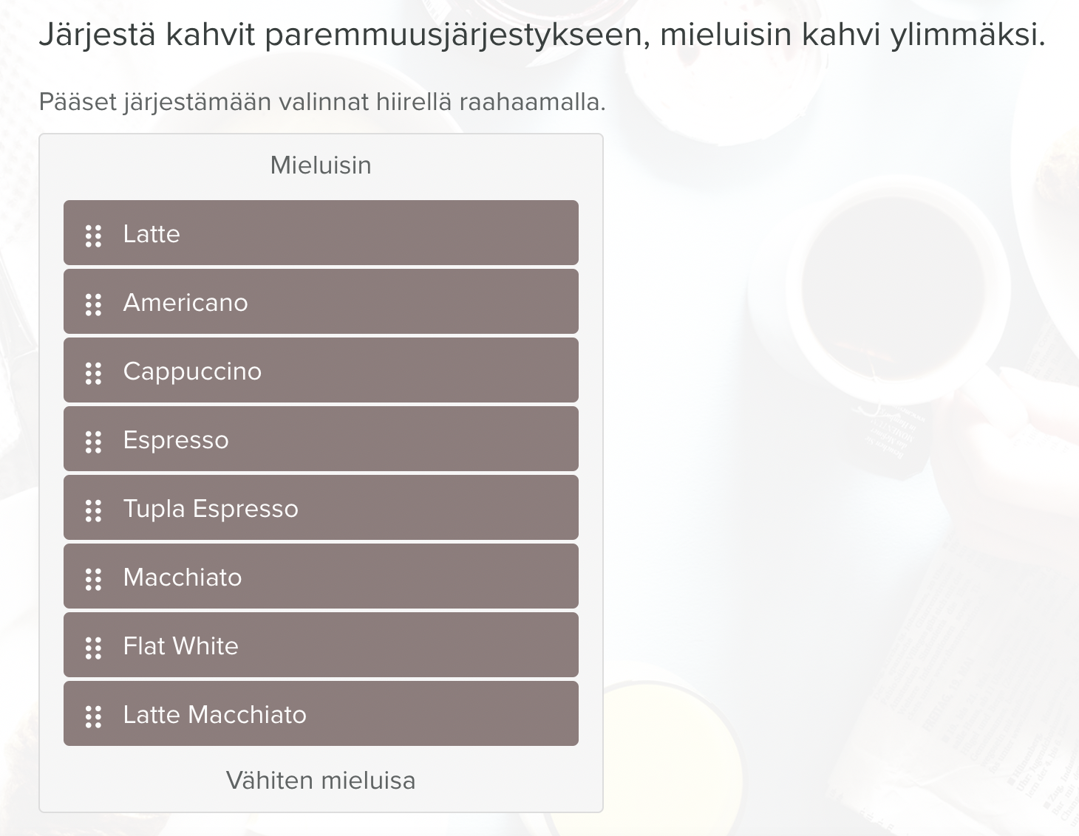
Task: Select the Macchiato ranking item
Action: coord(321,576)
